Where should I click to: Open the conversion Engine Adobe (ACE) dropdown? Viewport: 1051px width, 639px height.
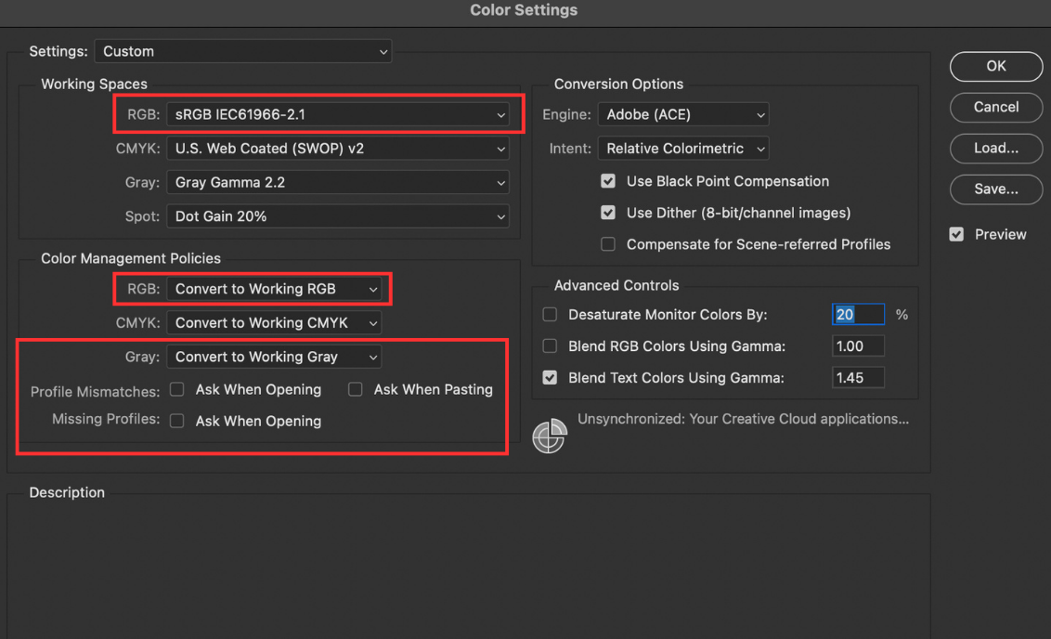click(683, 114)
